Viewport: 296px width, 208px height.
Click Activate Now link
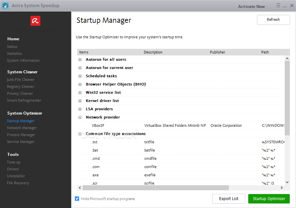tap(251, 6)
